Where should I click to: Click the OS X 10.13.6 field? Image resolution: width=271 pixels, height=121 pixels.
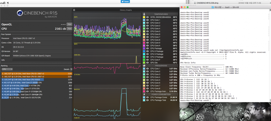42,47
